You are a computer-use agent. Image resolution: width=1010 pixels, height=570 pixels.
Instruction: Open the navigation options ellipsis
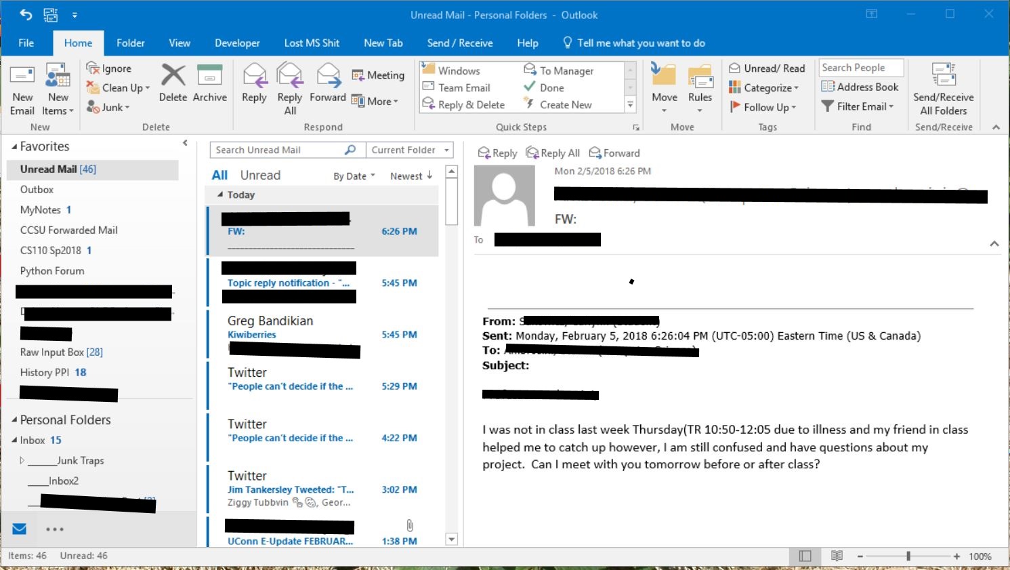[55, 529]
